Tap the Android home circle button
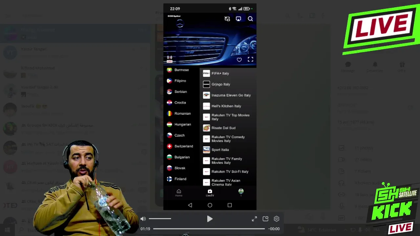The image size is (420, 236). (210, 205)
